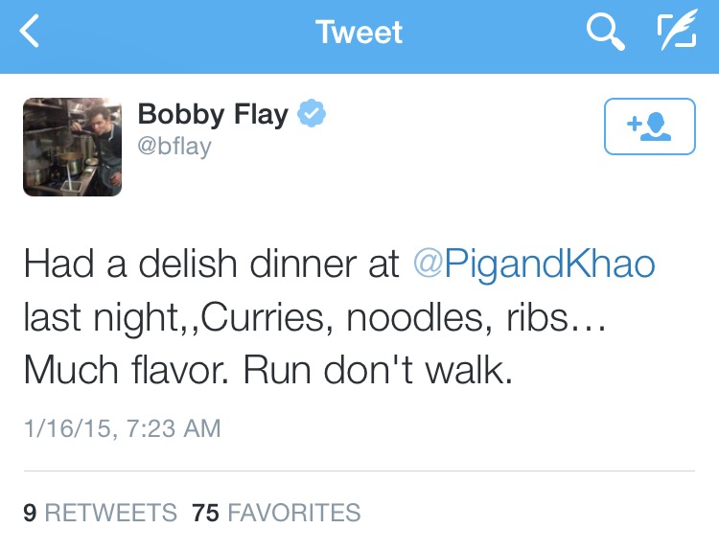Open Bobby Flay's profile photo

[x=72, y=146]
